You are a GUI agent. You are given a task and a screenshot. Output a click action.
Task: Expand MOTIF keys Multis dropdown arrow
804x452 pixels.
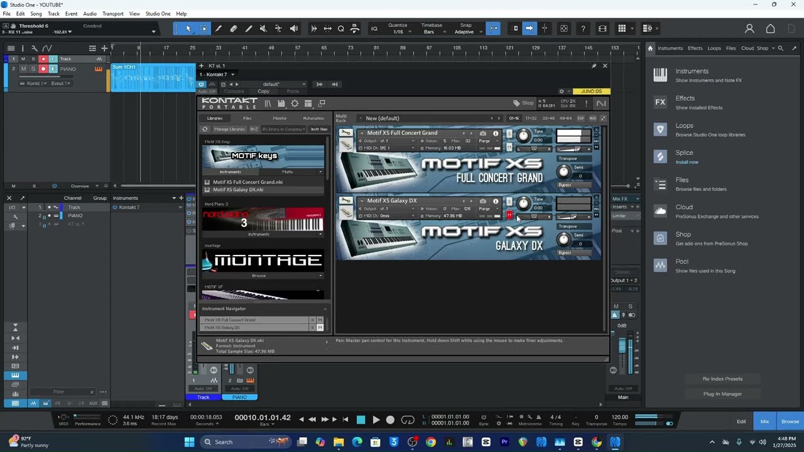(x=320, y=172)
